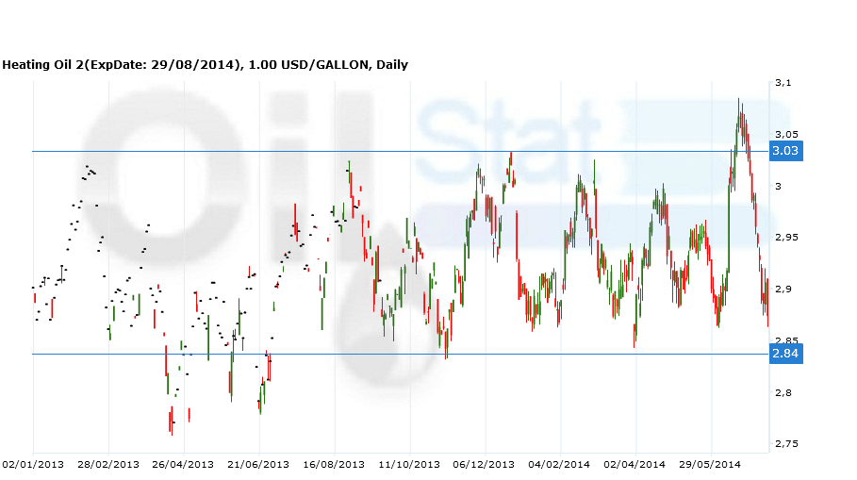The width and height of the screenshot is (857, 480).
Task: Click the 3,05 price axis value
Action: click(784, 135)
